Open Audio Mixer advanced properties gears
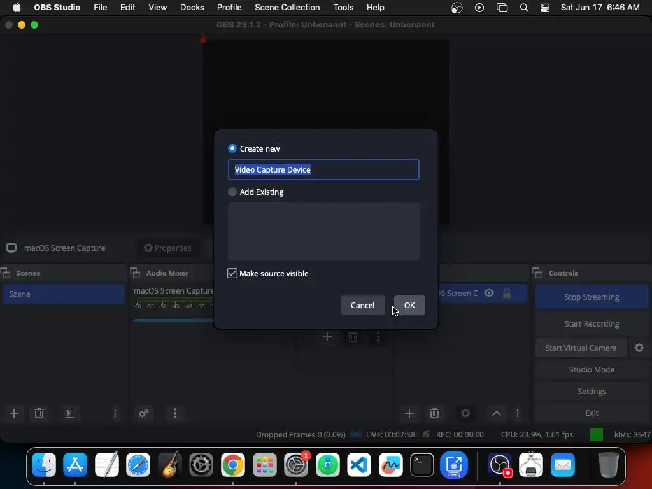Viewport: 652px width, 489px height. click(144, 413)
